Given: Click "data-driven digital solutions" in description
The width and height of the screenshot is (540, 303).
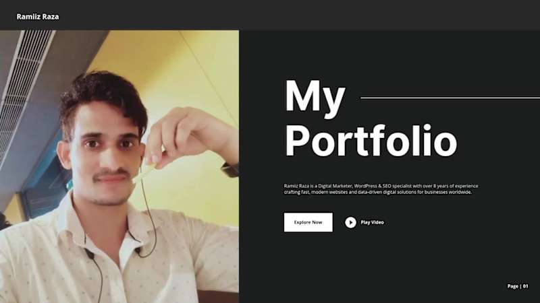Looking at the screenshot, I should [387, 192].
